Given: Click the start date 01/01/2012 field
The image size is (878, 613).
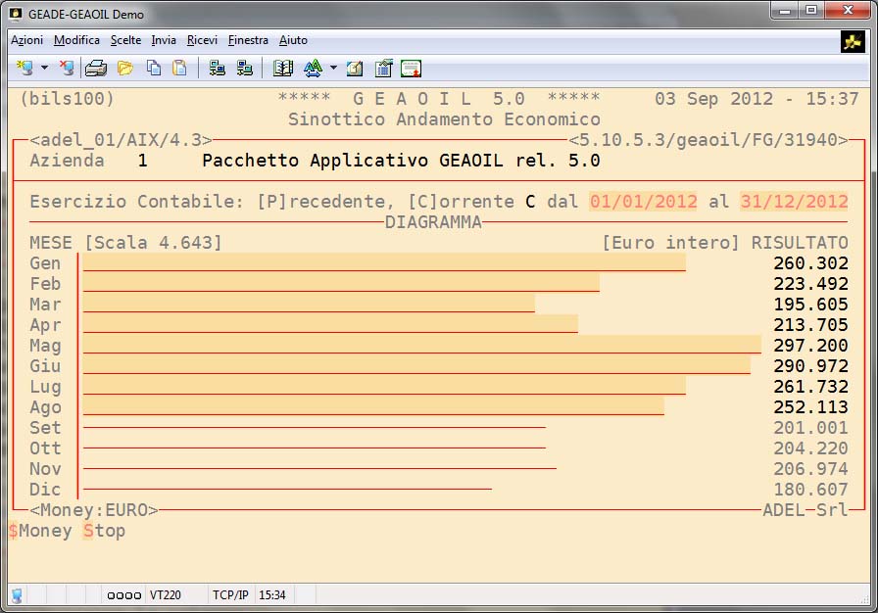Looking at the screenshot, I should click(x=643, y=201).
